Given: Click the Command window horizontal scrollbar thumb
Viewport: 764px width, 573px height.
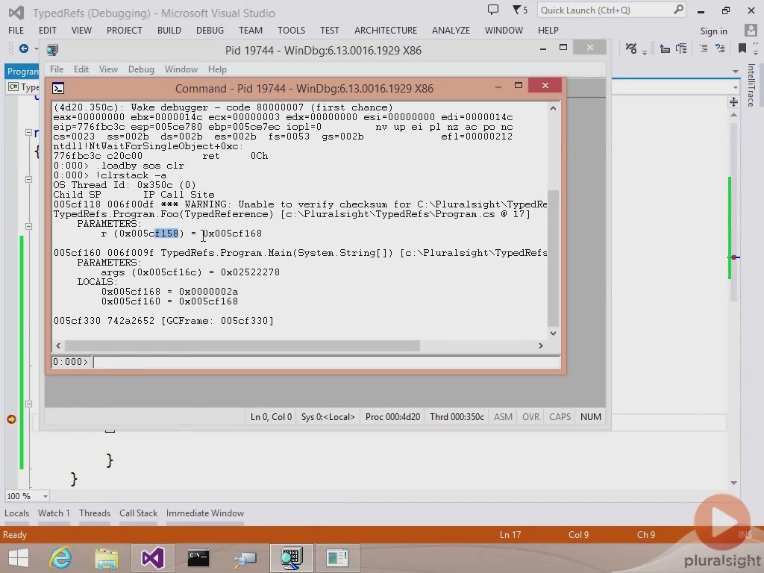Looking at the screenshot, I should pos(242,345).
